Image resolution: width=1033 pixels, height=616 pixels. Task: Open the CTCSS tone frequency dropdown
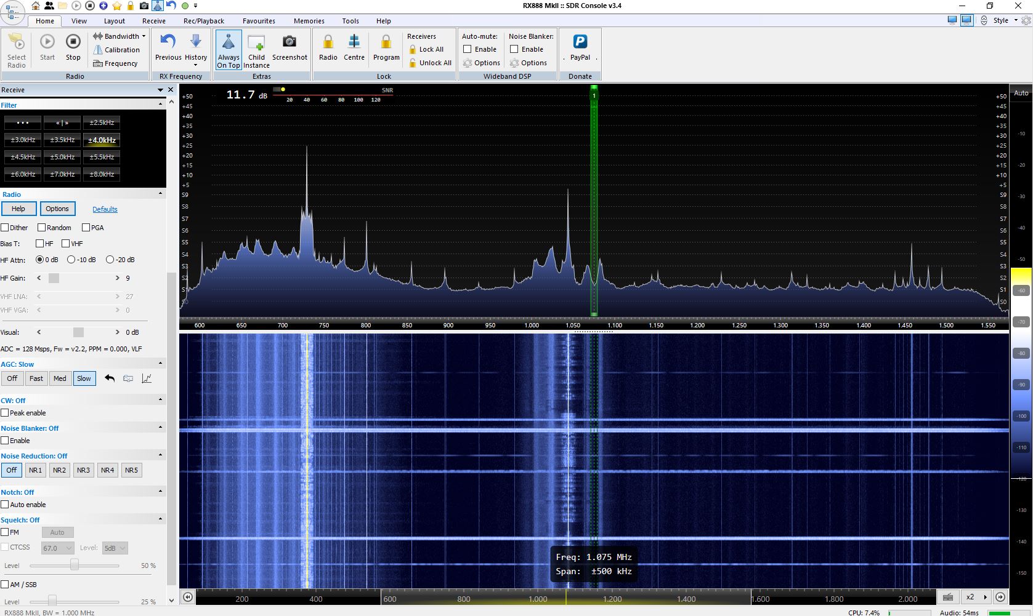[x=57, y=548]
